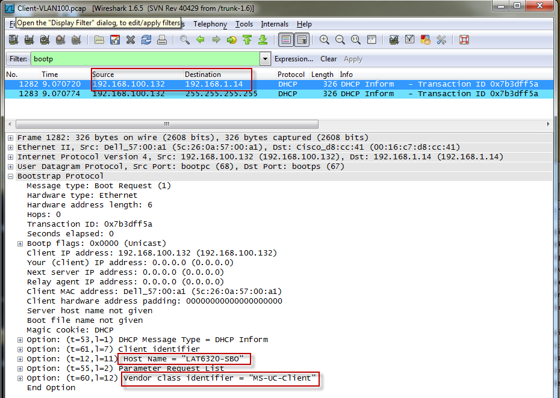Save this capture file
The width and height of the screenshot is (560, 398).
tap(115, 40)
